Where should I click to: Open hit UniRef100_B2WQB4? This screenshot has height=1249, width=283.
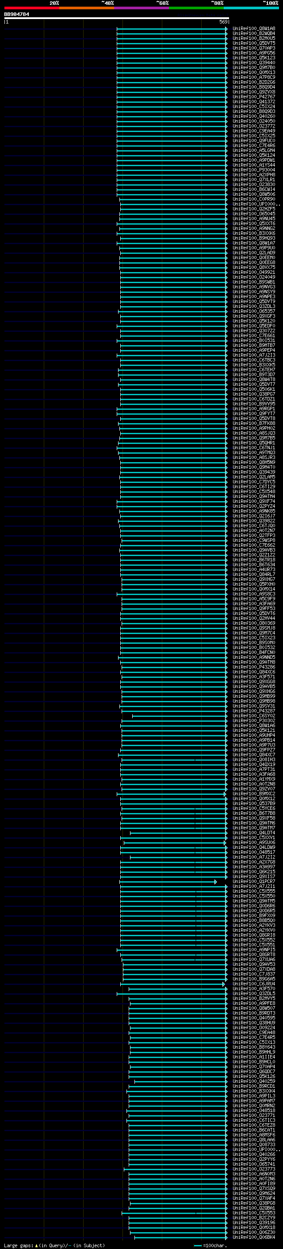coord(254,34)
